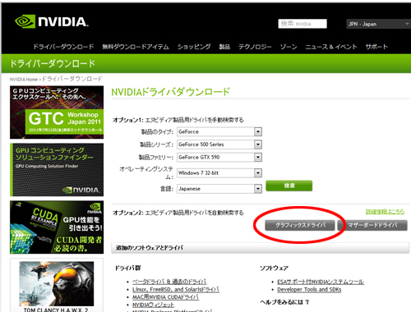Open テクノロジー navigation menu

(255, 47)
